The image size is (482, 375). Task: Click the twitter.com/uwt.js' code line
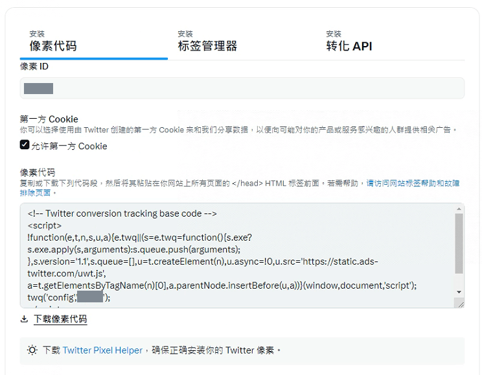click(67, 273)
